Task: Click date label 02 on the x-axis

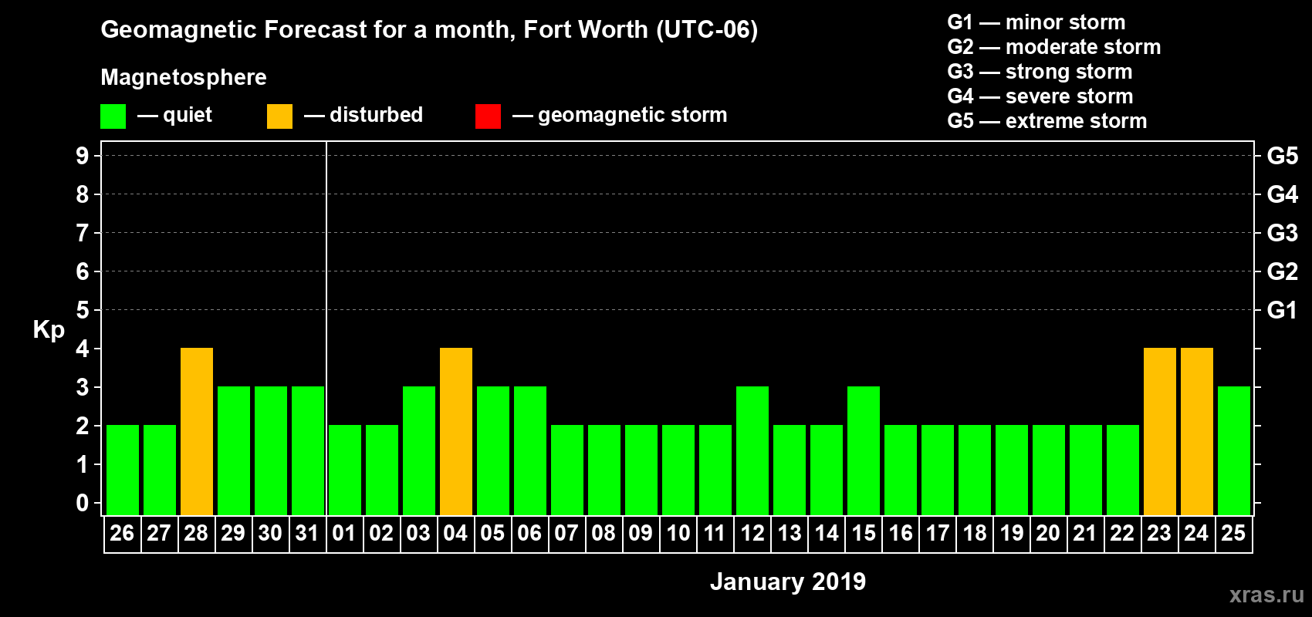Action: [x=381, y=534]
